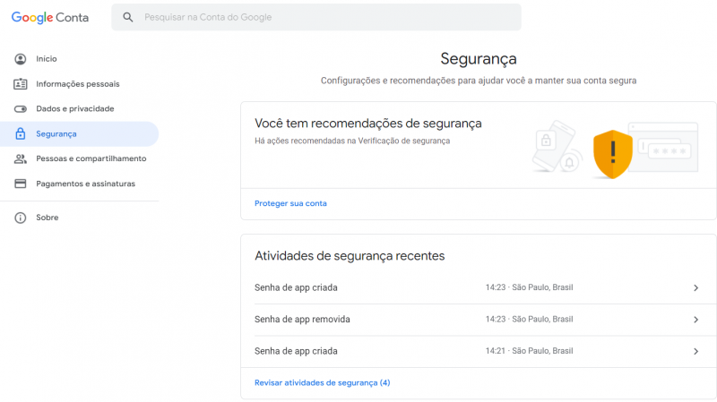Image resolution: width=717 pixels, height=402 pixels.
Task: Expand chevron for Senha de app removida
Action: [696, 320]
